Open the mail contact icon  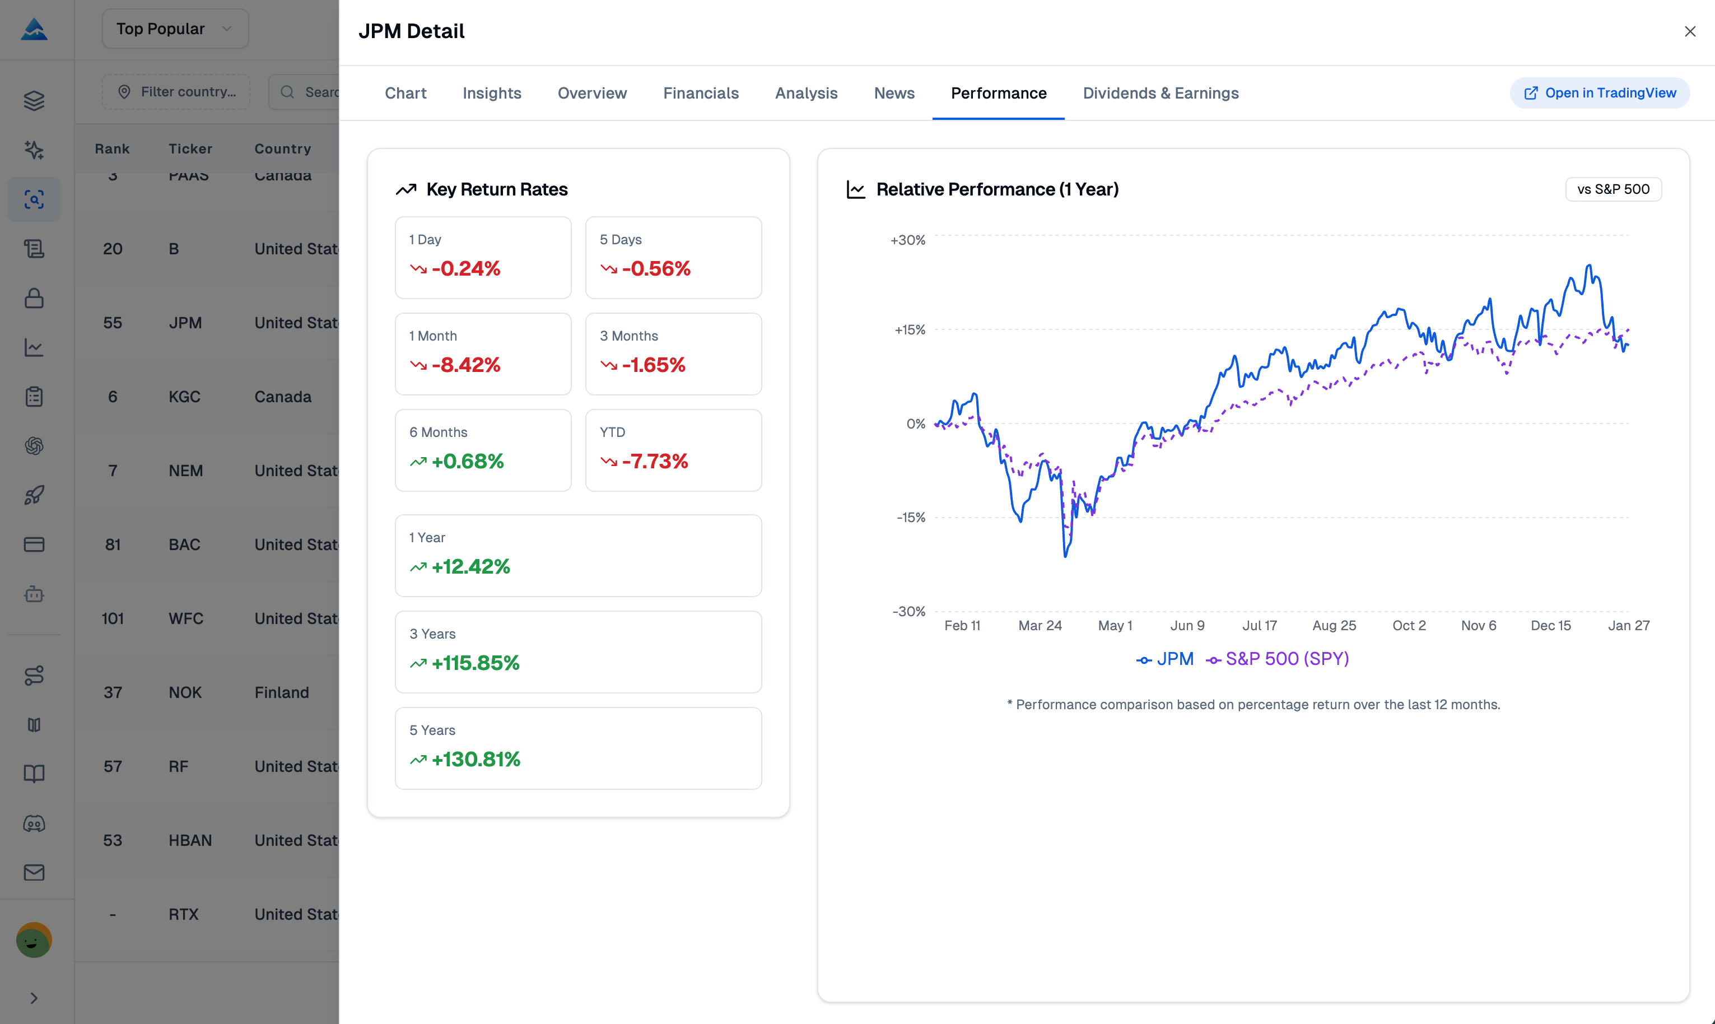[34, 872]
